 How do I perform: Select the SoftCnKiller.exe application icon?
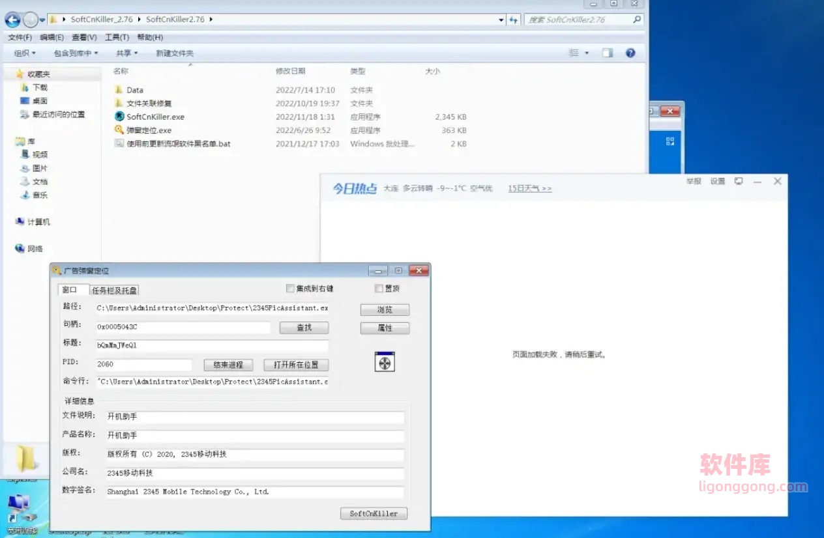[119, 117]
